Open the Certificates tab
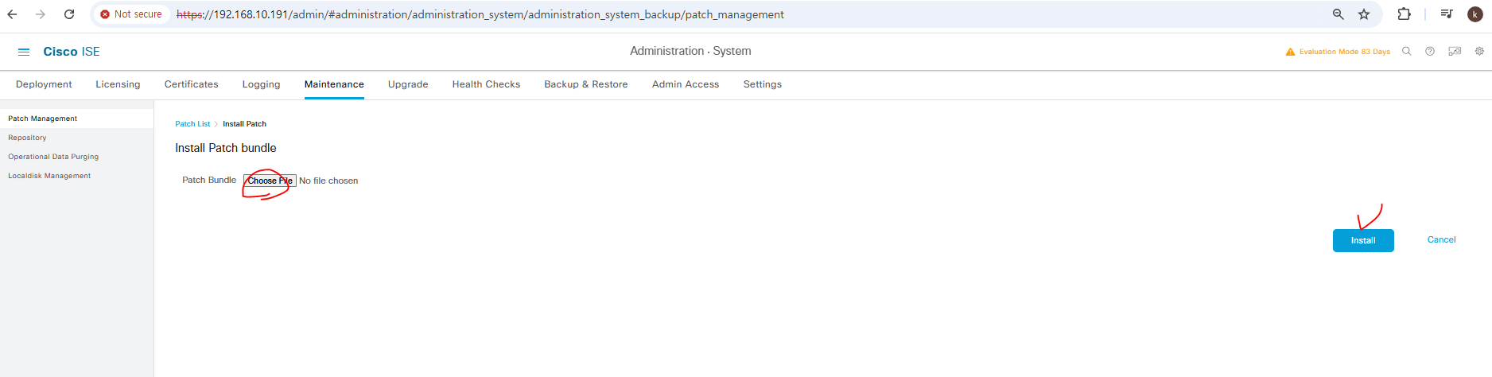Viewport: 1492px width, 377px height. [x=191, y=84]
